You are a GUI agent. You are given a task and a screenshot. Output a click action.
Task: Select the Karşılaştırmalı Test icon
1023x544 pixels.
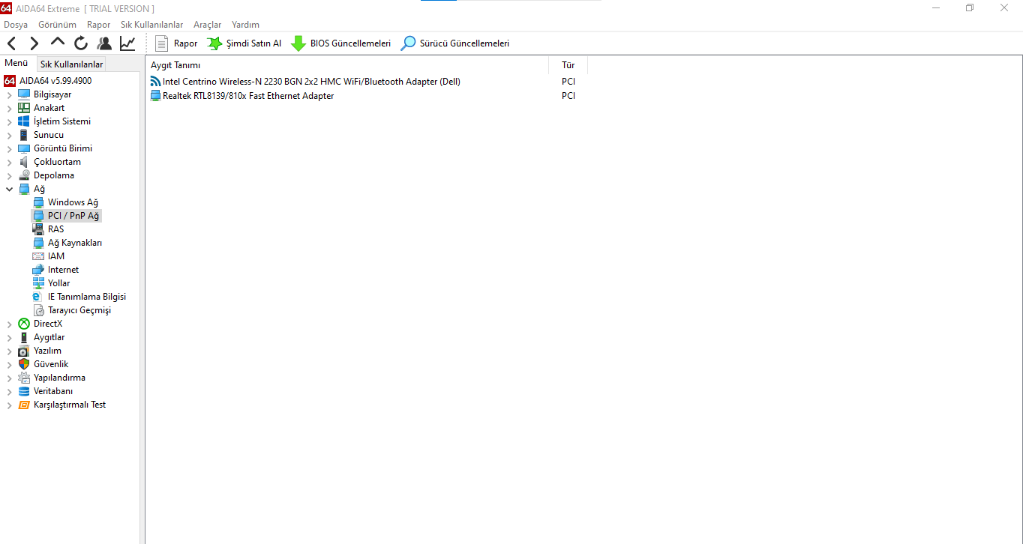[24, 405]
